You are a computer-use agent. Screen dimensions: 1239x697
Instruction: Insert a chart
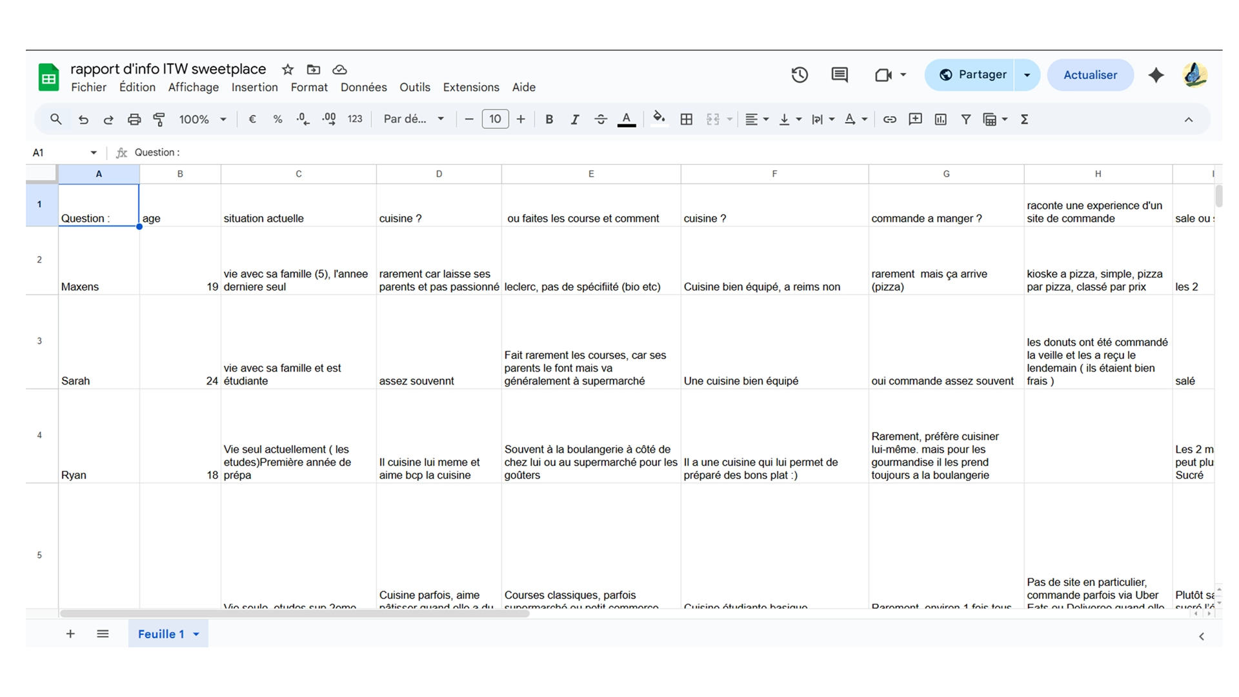click(x=941, y=119)
